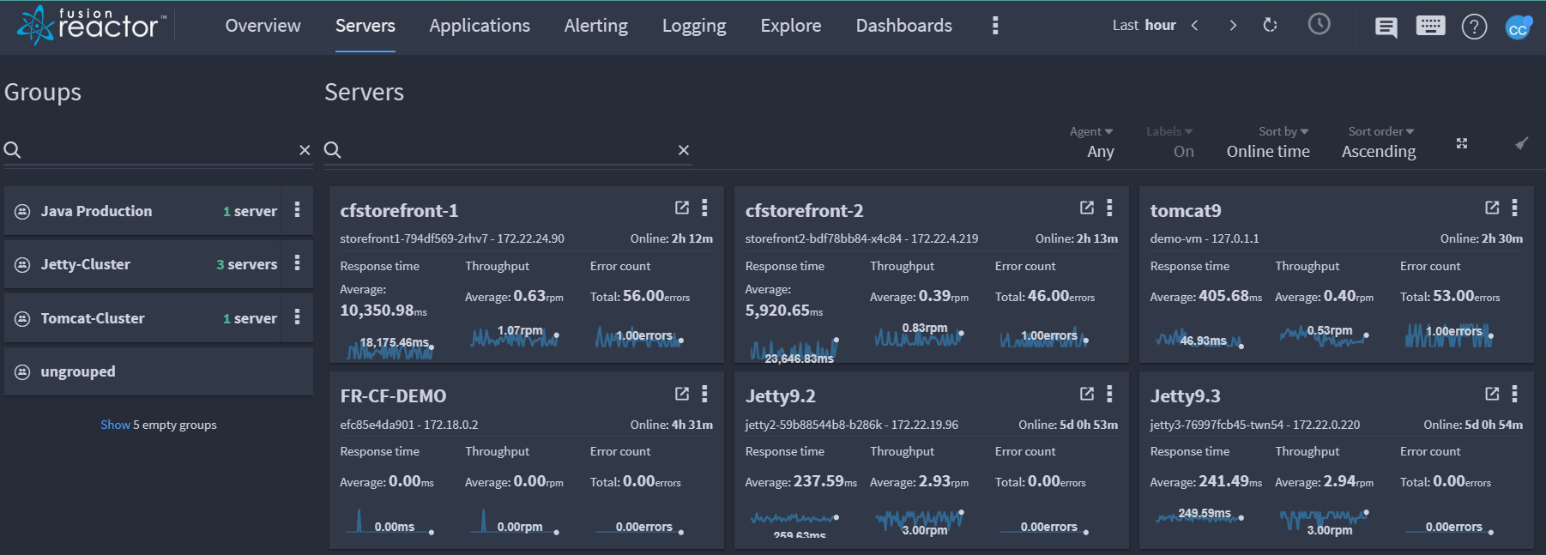Open cfstorefront-1 card options menu
The width and height of the screenshot is (1546, 555).
[704, 208]
